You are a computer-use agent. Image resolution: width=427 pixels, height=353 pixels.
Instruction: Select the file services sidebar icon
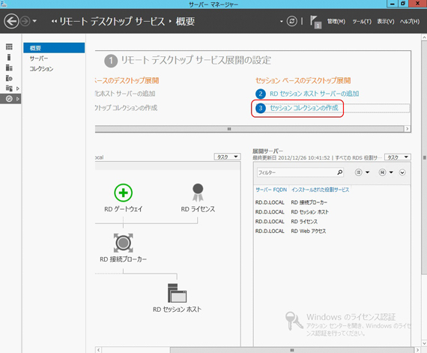(9, 88)
